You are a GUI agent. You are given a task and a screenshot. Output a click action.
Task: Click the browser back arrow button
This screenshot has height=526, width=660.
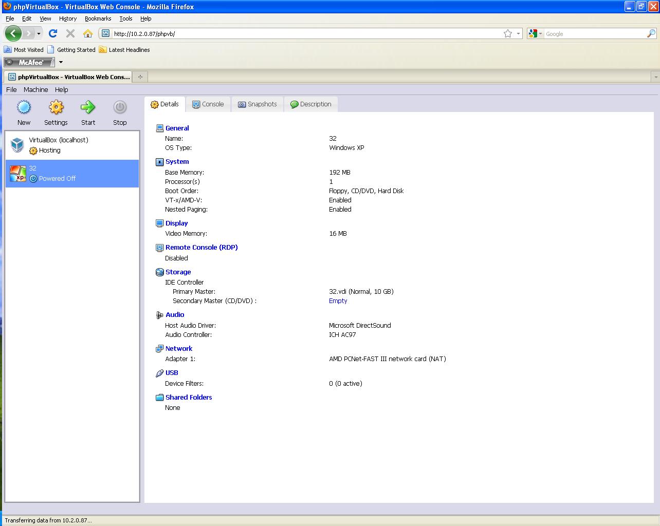(13, 33)
